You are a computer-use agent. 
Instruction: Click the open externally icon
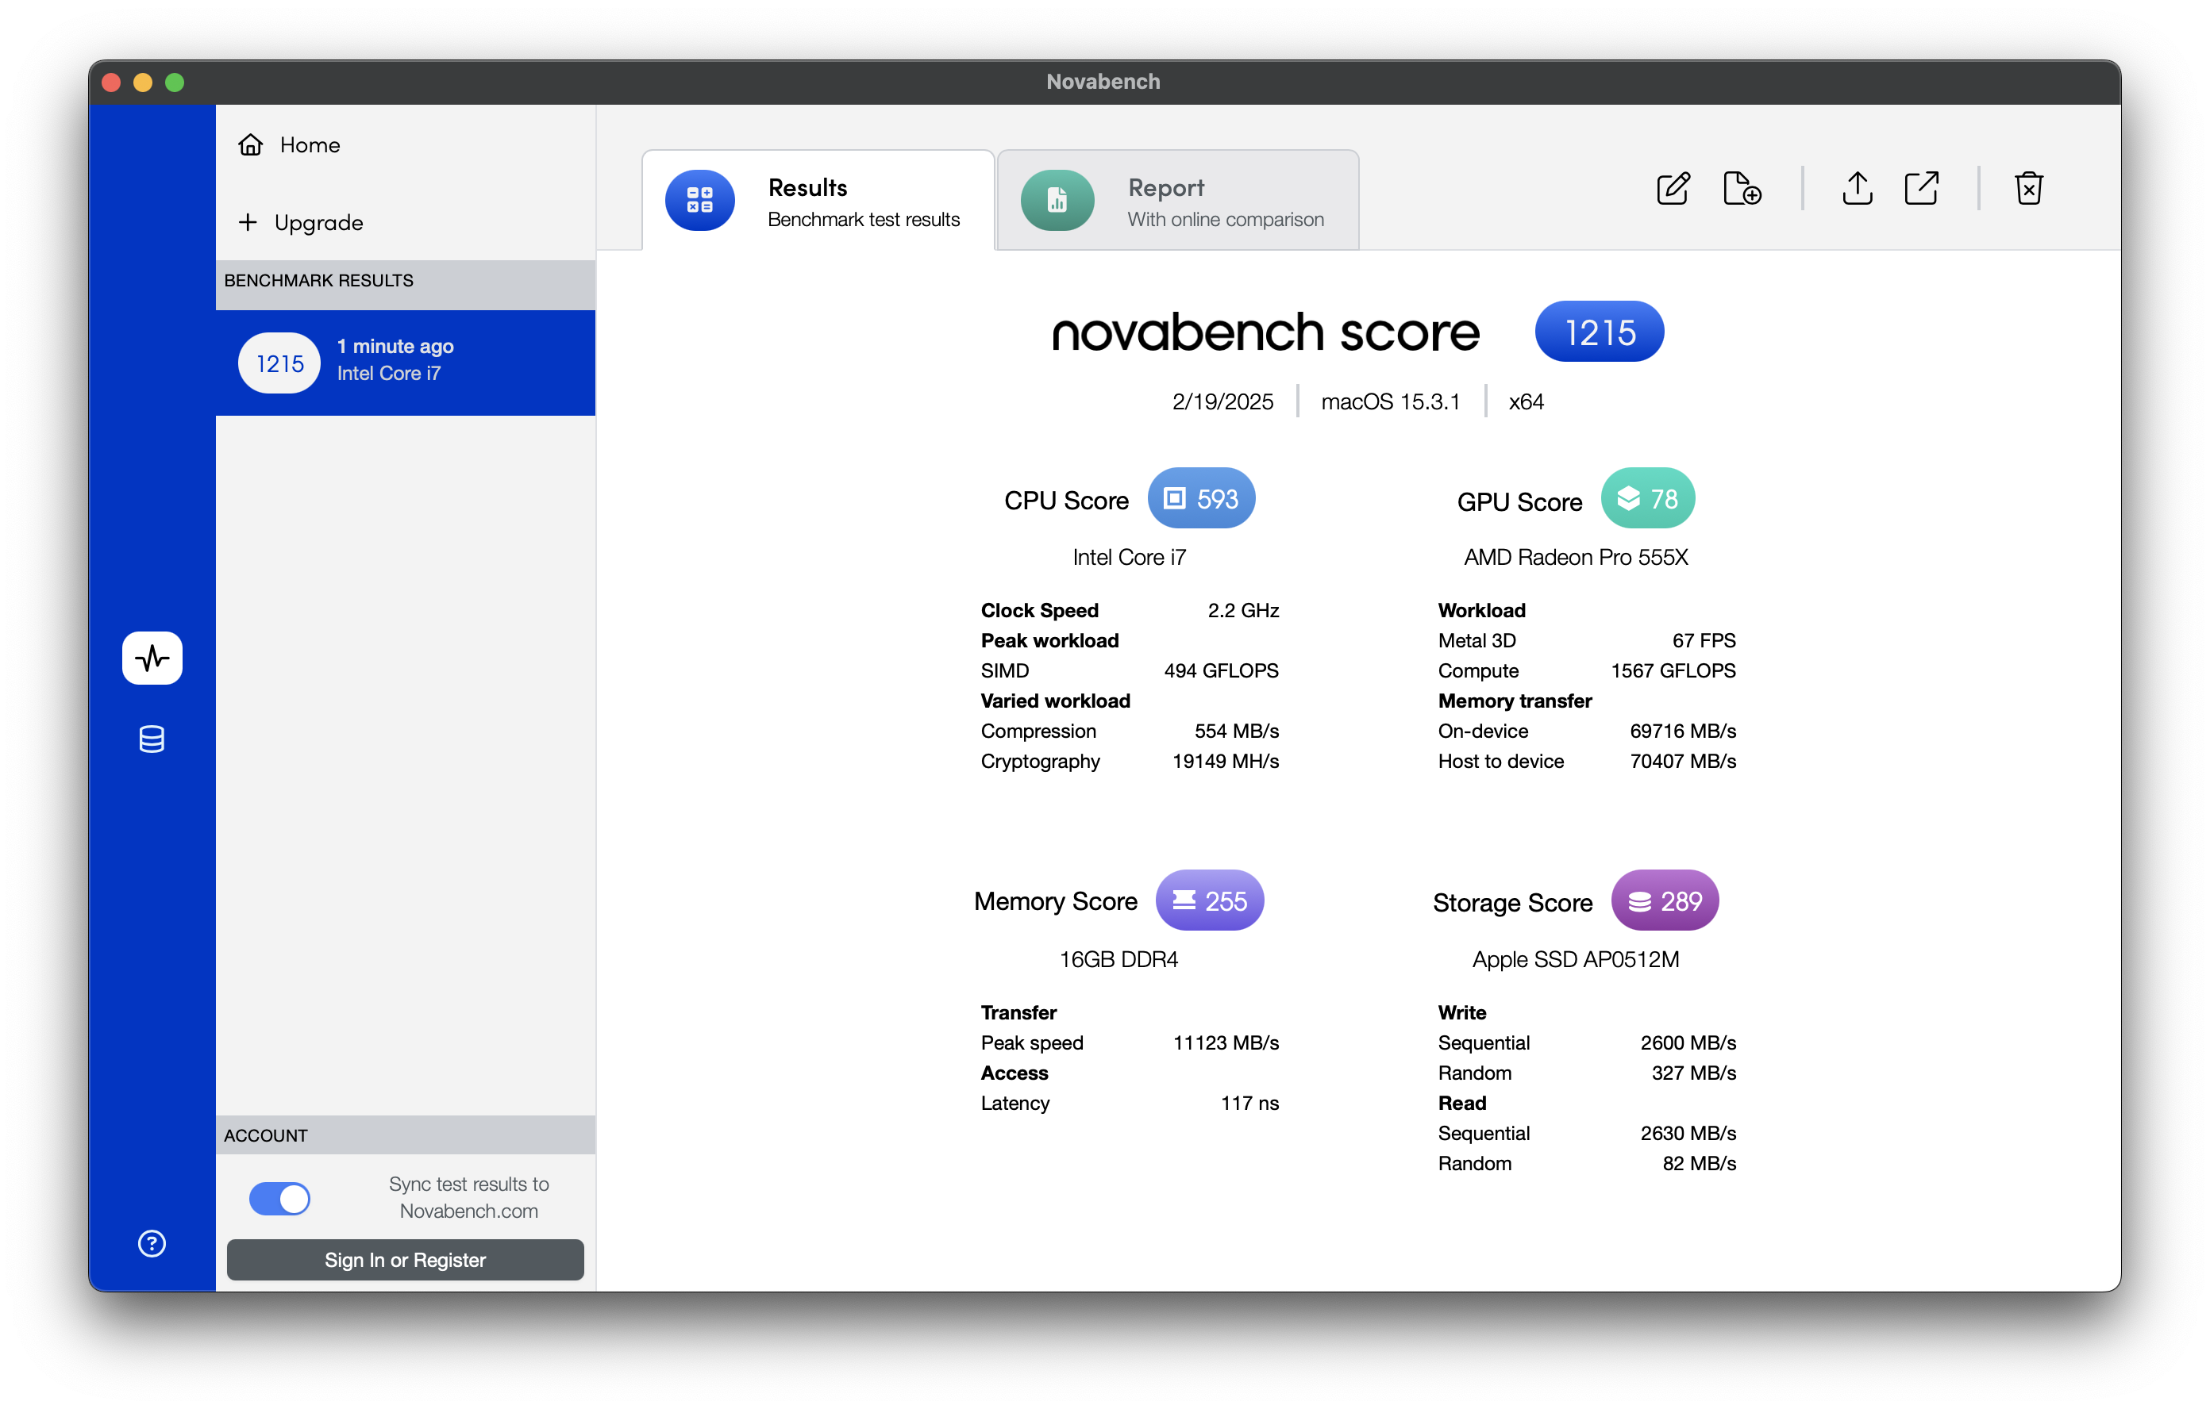point(1921,189)
